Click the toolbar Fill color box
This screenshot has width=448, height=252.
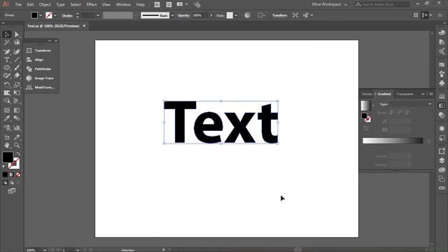point(8,157)
